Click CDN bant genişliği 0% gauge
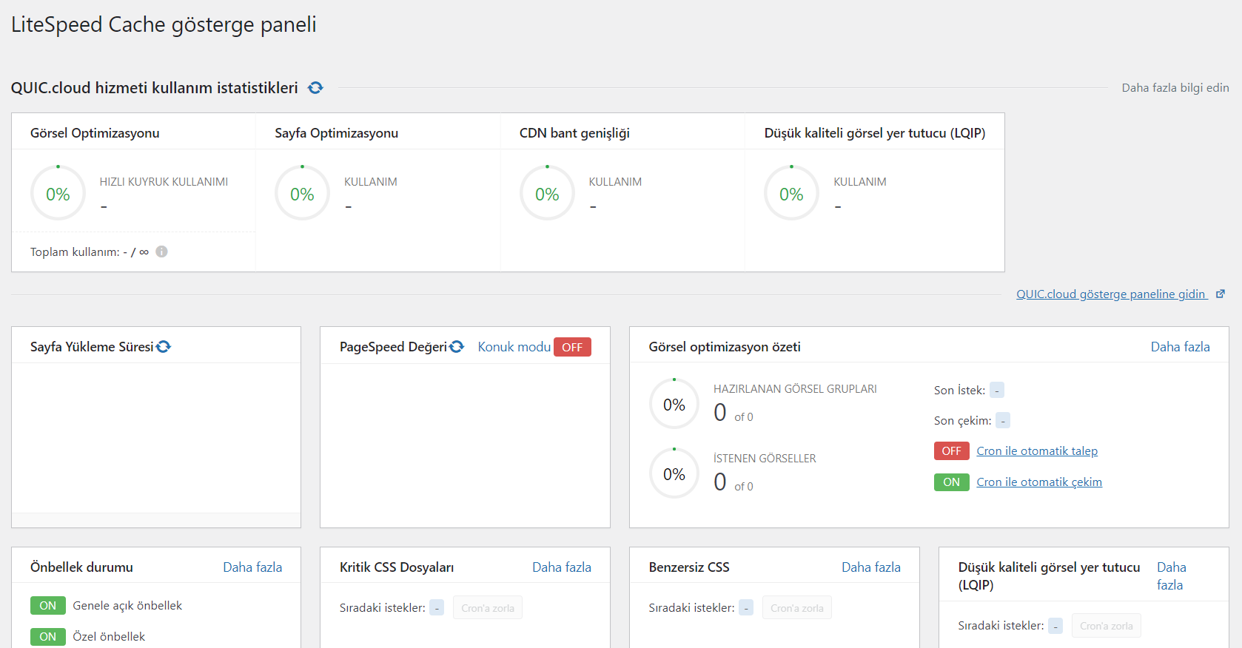The image size is (1242, 648). pyautogui.click(x=547, y=194)
